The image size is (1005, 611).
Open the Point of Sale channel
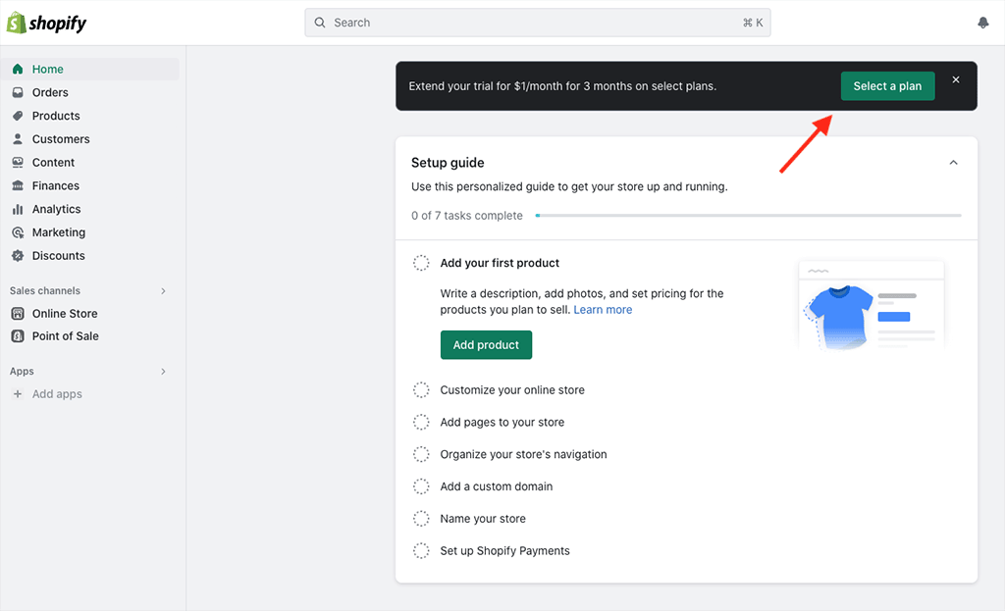[62, 335]
